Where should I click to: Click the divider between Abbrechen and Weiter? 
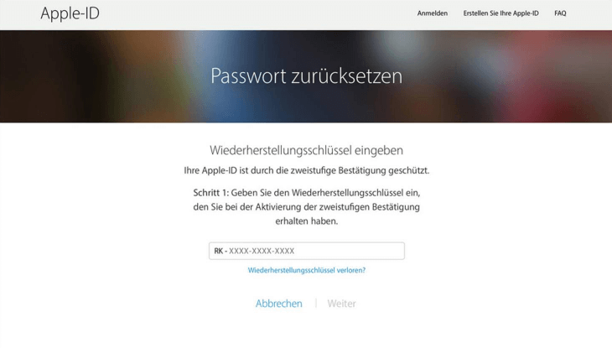point(316,303)
